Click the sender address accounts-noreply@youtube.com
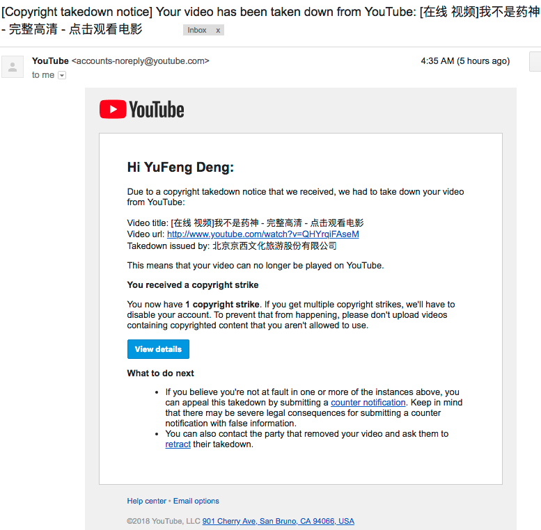 tap(141, 61)
